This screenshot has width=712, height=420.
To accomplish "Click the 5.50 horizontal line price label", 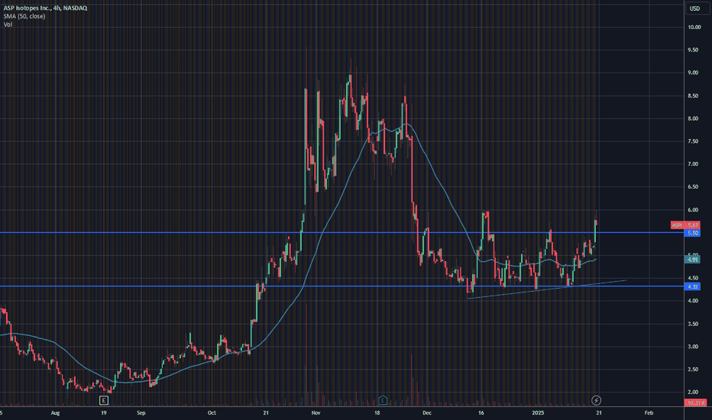I will (x=692, y=233).
